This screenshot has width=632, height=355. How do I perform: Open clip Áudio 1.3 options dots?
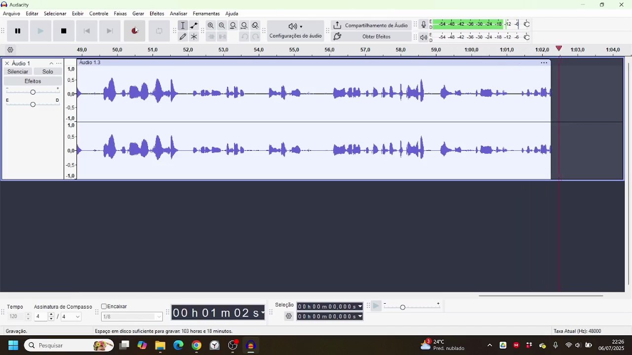pyautogui.click(x=544, y=63)
